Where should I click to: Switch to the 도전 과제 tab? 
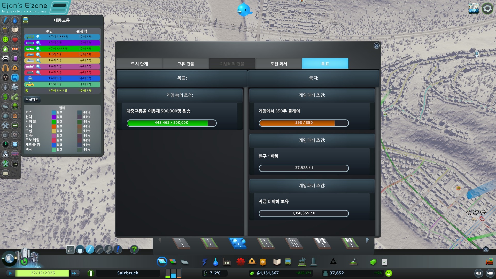coord(278,64)
